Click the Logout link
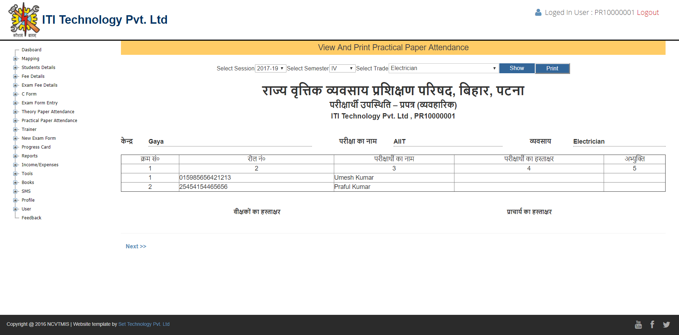This screenshot has width=679, height=335. point(648,12)
